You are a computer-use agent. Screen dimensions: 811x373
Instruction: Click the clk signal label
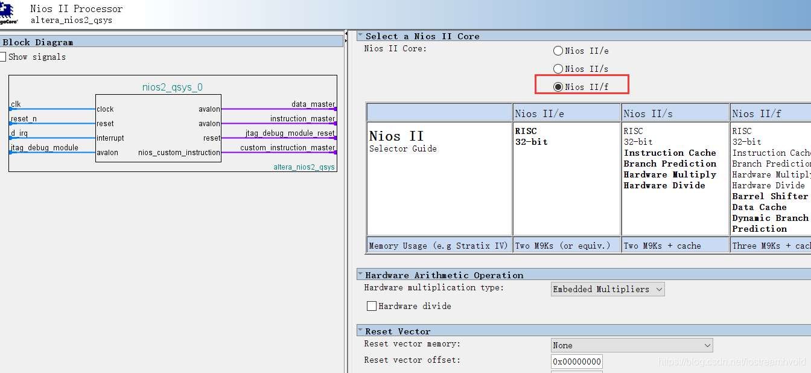point(16,104)
